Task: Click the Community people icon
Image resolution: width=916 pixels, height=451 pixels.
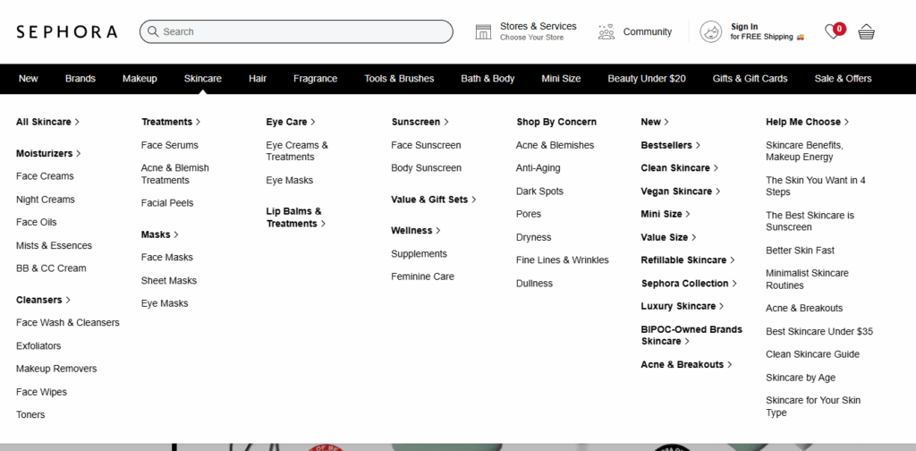Action: (x=606, y=31)
